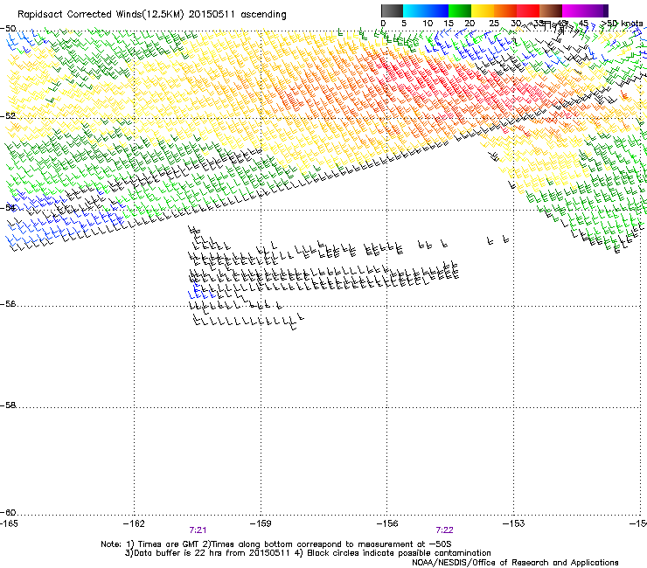This screenshot has width=647, height=568.
Task: Click the note 'Times are GMT'
Action: (168, 544)
